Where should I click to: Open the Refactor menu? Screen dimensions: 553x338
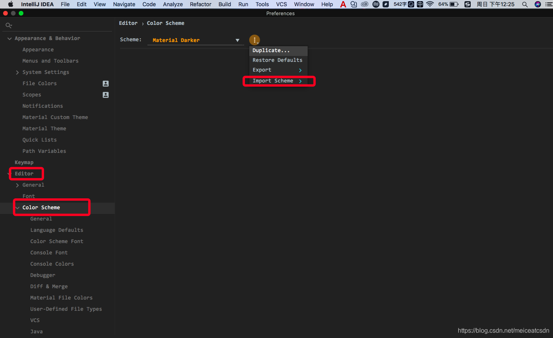200,4
